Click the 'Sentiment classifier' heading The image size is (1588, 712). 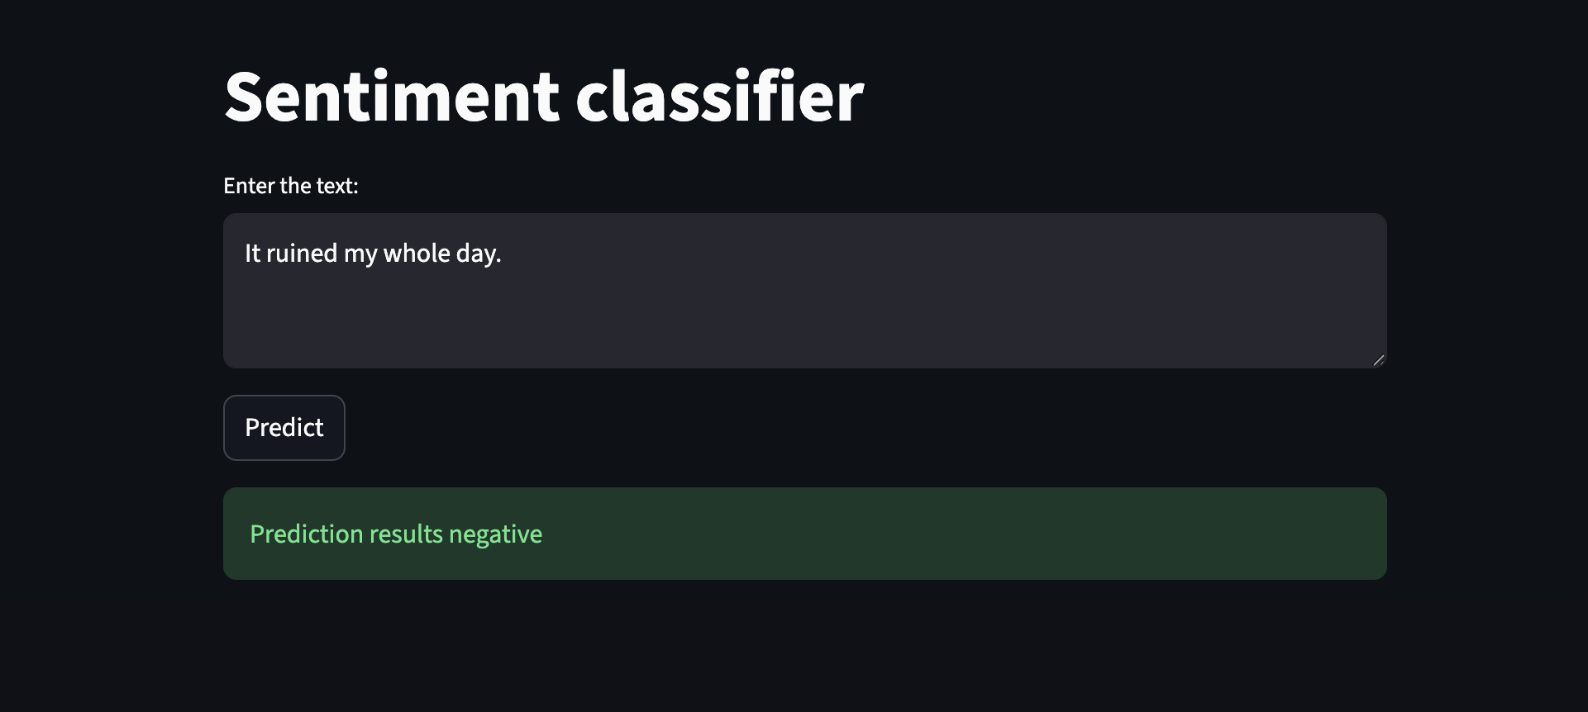point(543,97)
